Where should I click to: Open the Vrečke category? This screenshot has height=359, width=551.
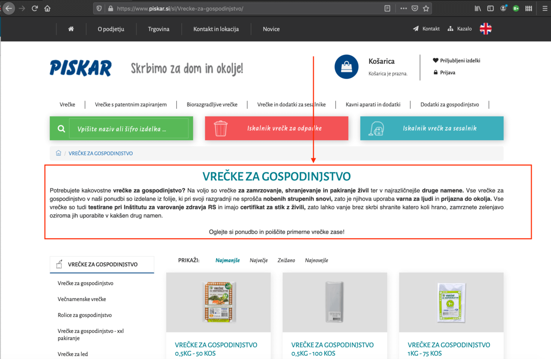67,104
